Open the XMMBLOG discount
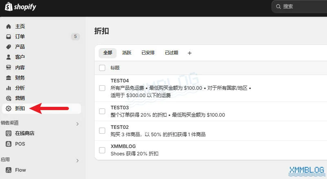The width and height of the screenshot is (327, 179). point(123,146)
